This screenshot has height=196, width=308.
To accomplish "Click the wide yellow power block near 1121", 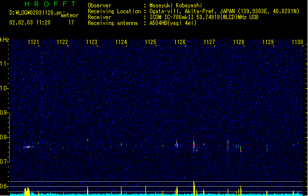I will point(27,192).
